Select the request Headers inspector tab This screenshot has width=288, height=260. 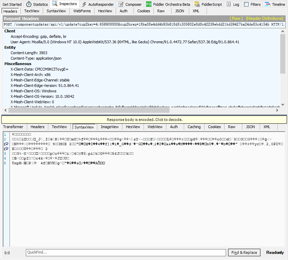[x=10, y=11]
